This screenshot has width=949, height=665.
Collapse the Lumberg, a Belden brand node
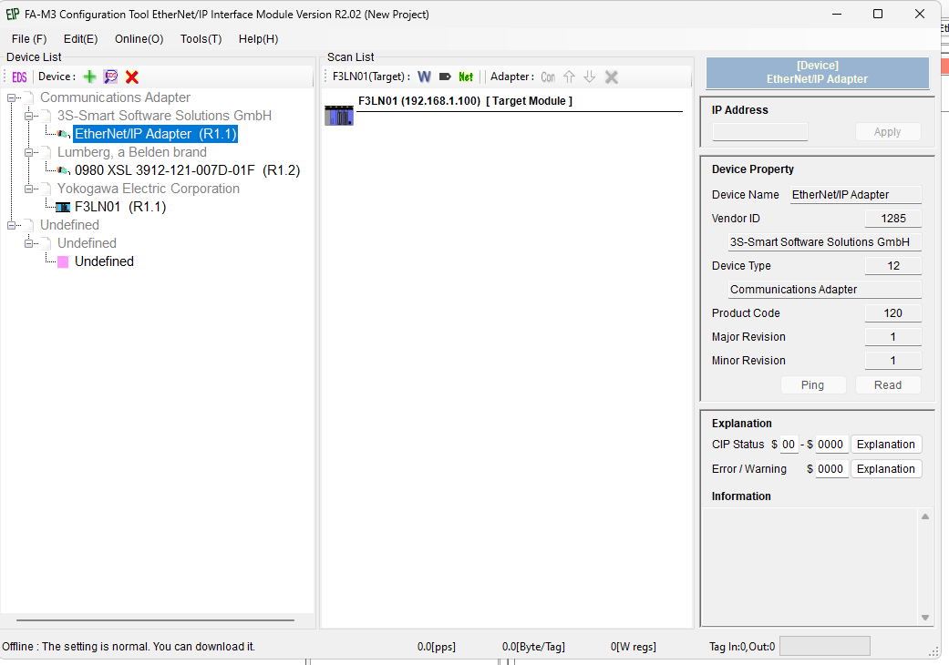pos(28,152)
